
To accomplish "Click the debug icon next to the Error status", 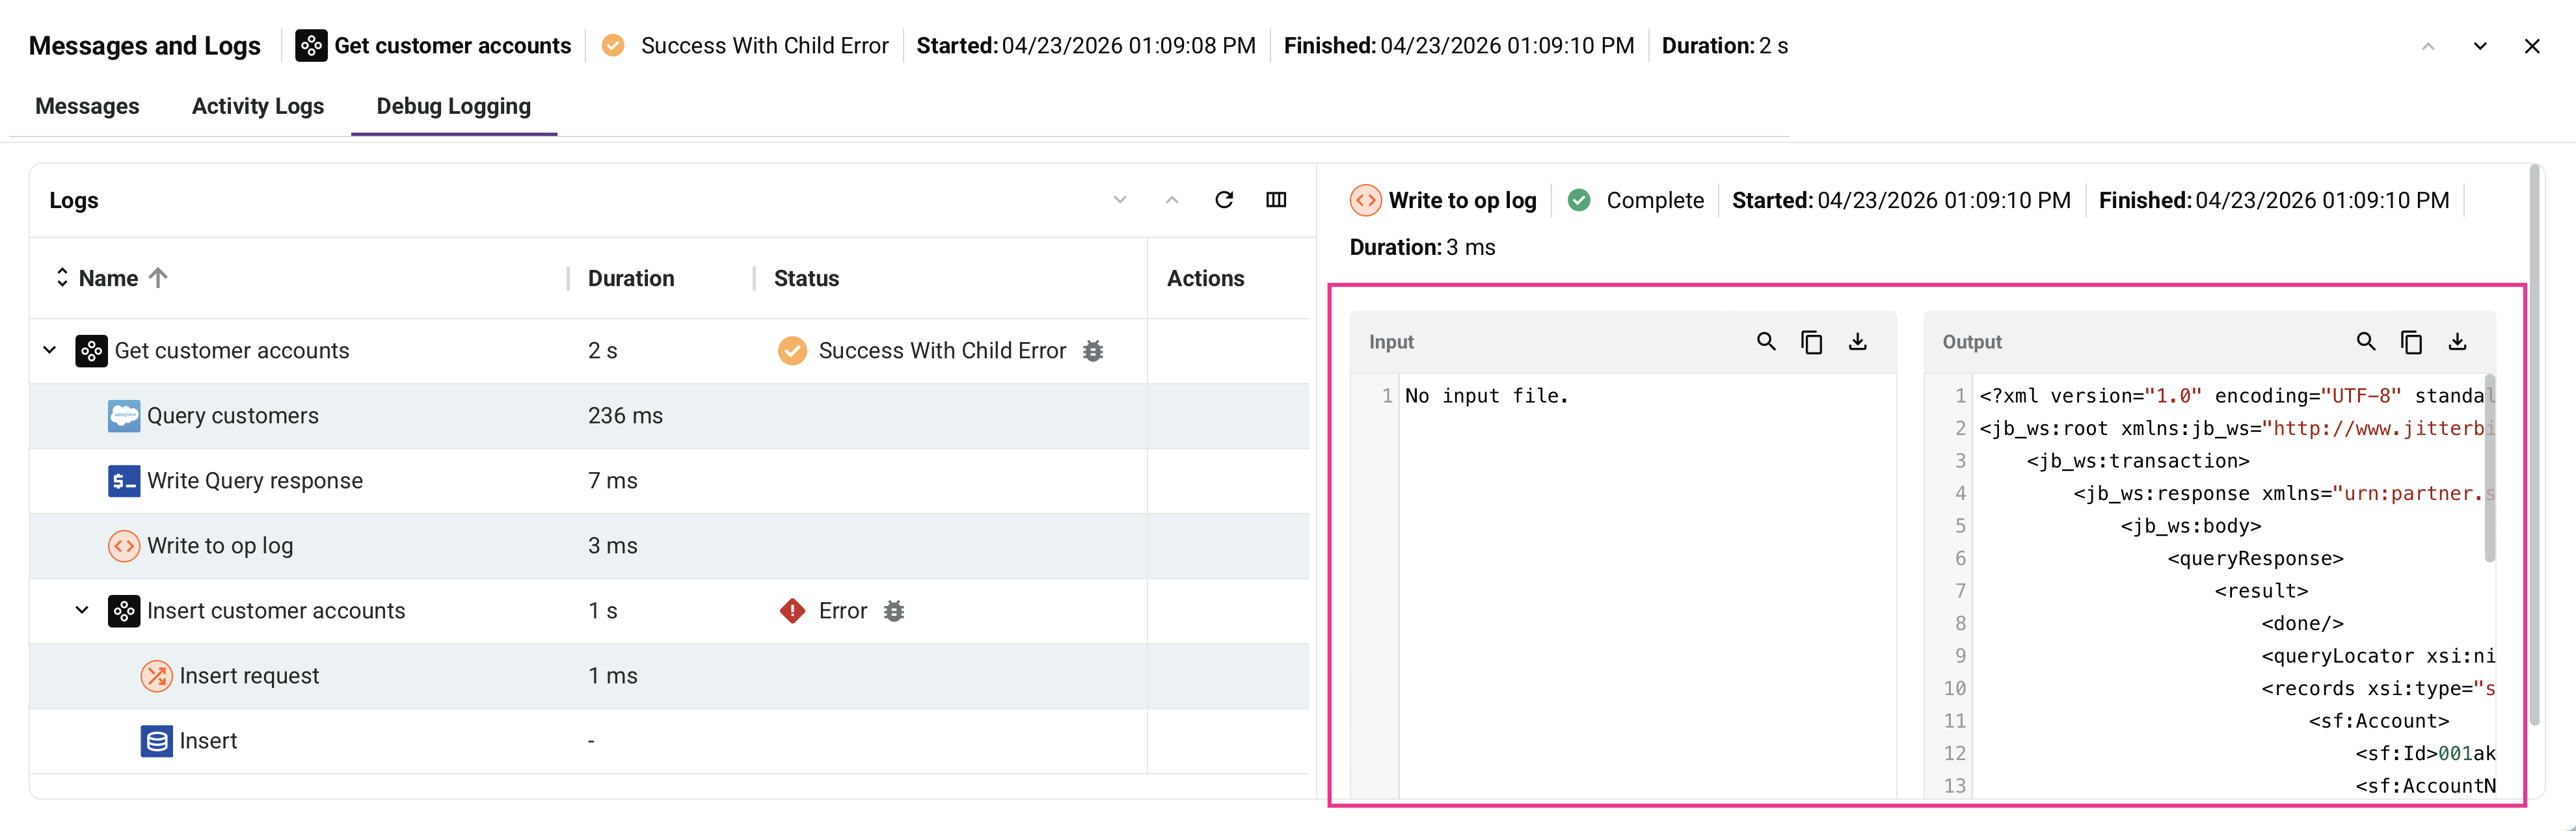I will pyautogui.click(x=893, y=610).
